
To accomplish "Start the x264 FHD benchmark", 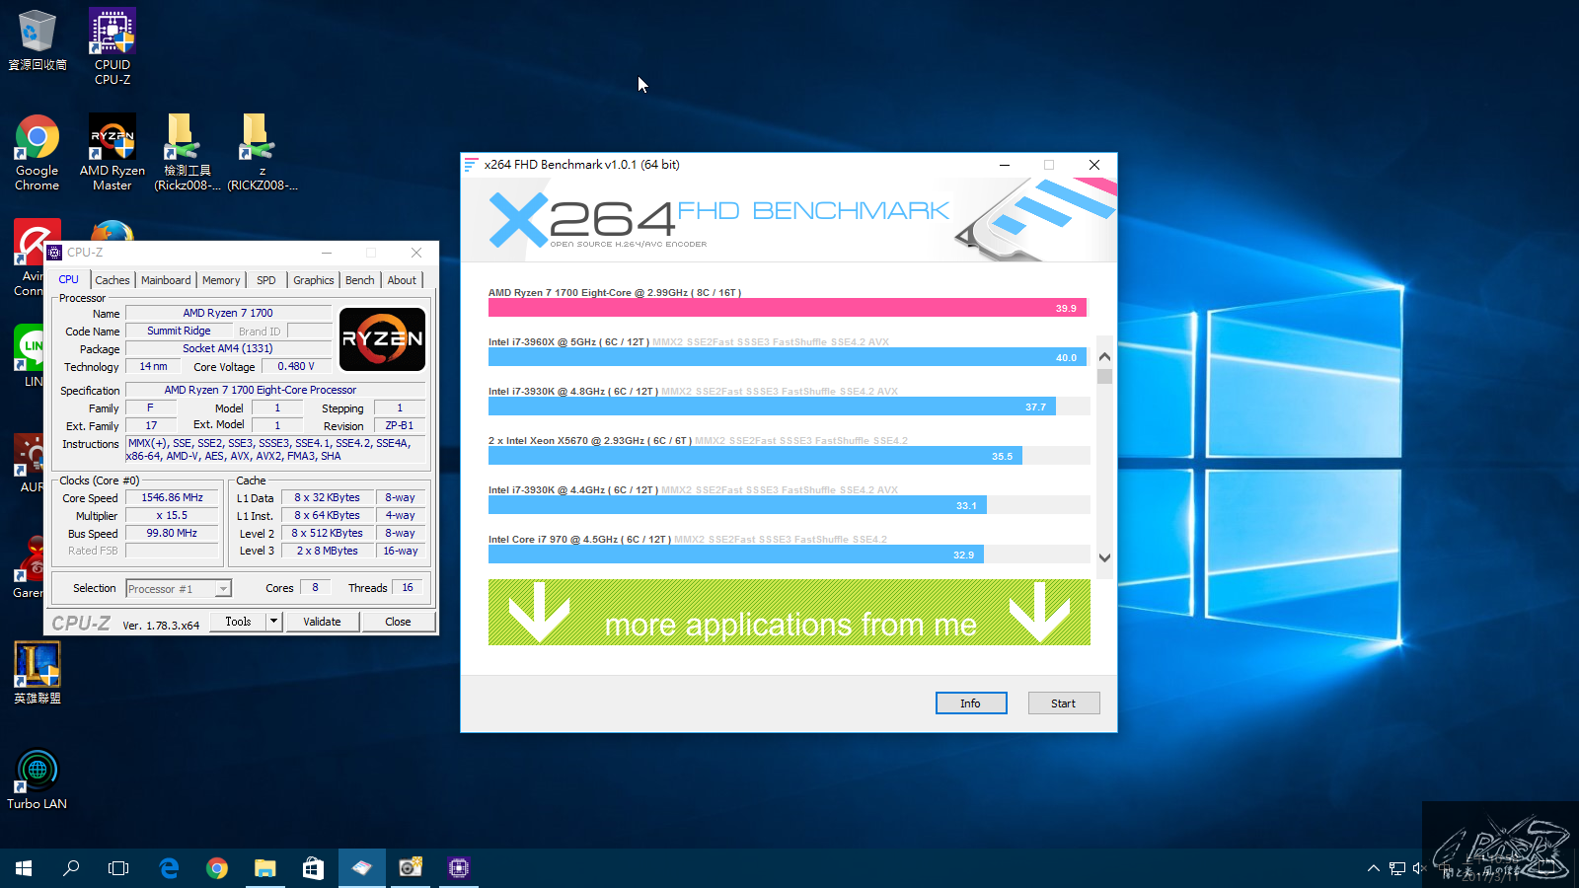I will tap(1063, 703).
